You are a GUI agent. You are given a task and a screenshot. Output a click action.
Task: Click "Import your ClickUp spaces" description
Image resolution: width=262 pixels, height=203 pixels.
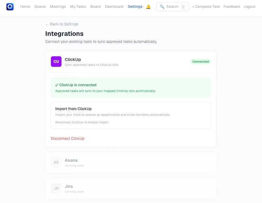point(113,115)
